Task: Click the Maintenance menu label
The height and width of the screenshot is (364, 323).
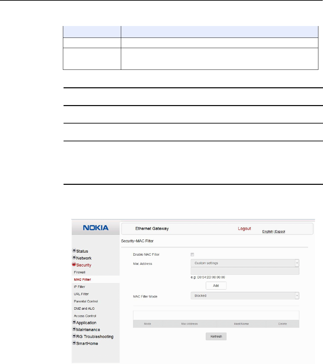Action: click(x=88, y=330)
